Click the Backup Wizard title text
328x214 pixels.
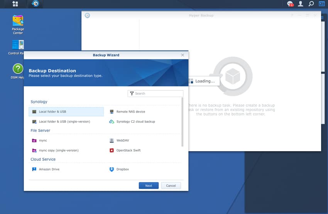click(106, 55)
